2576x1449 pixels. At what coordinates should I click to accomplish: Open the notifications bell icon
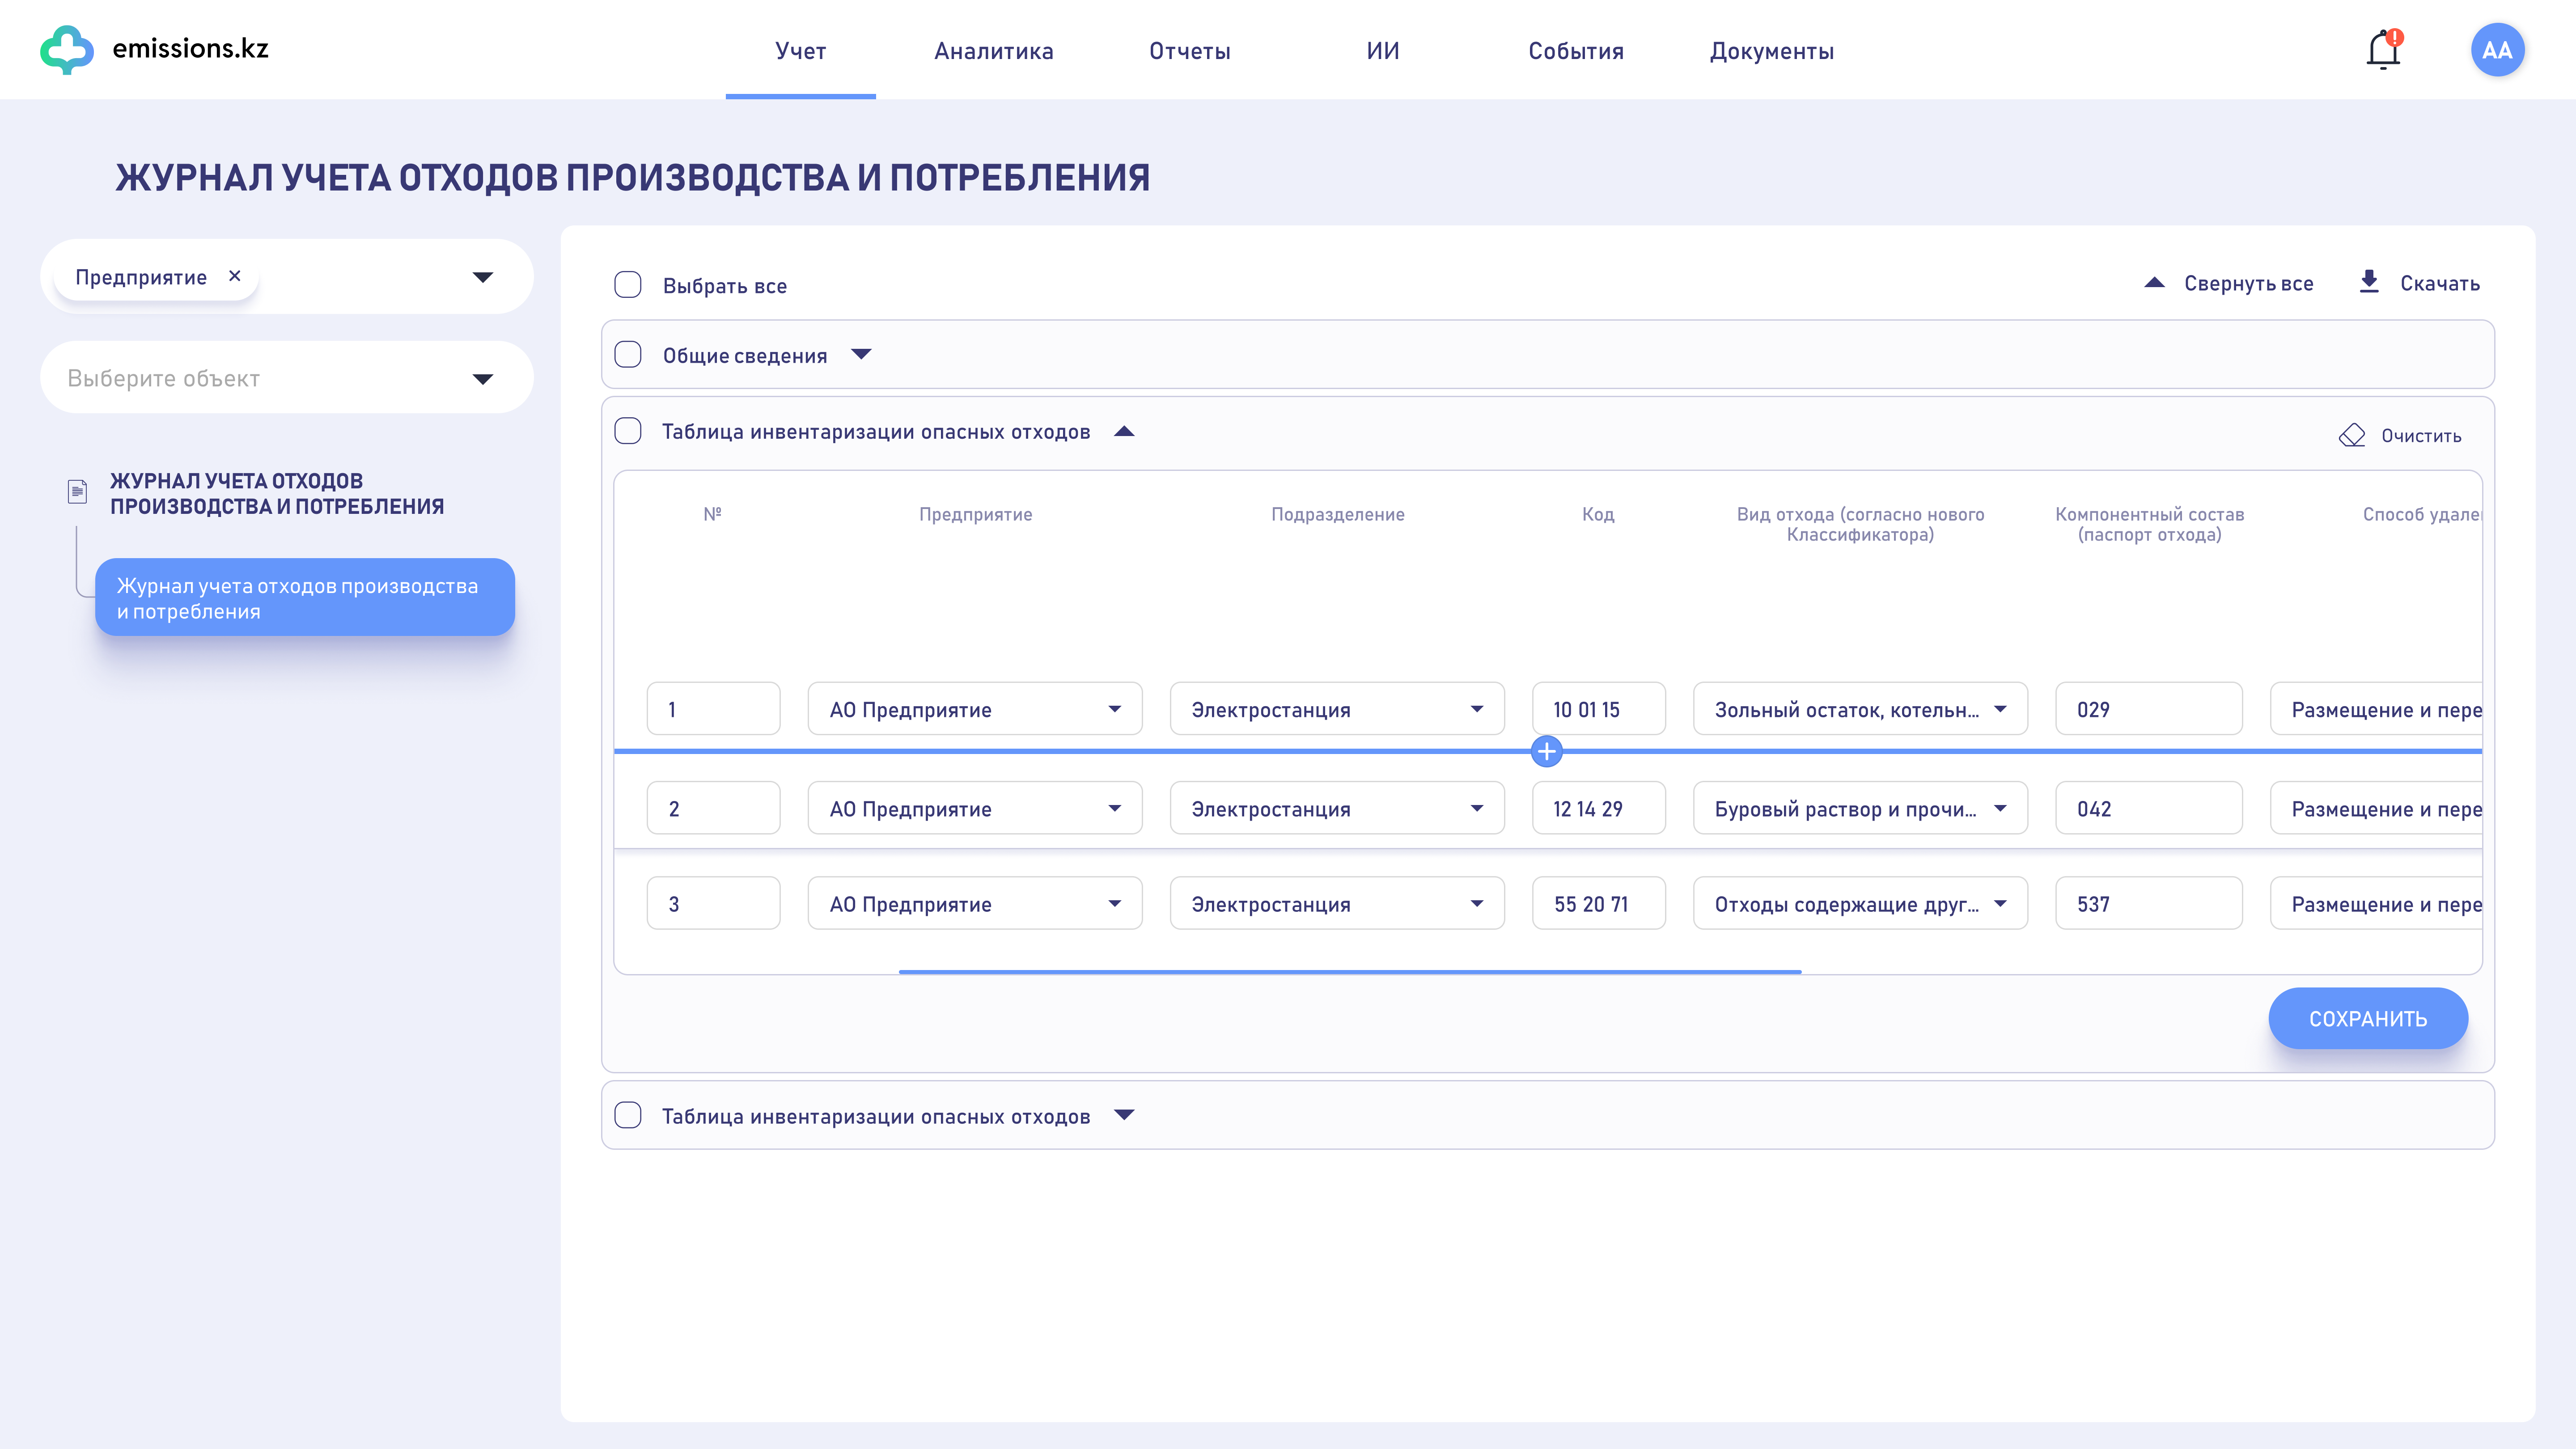click(2382, 50)
